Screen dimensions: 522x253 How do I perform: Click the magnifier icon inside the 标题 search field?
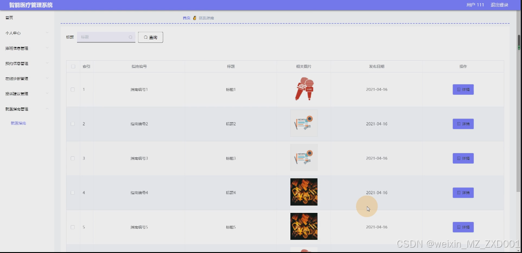click(130, 37)
